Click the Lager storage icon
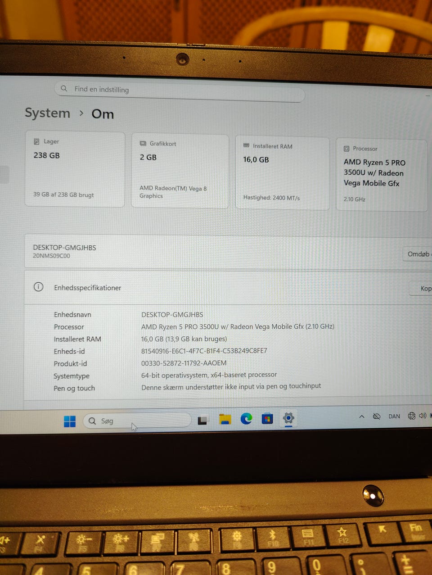The image size is (432, 575). [x=36, y=141]
